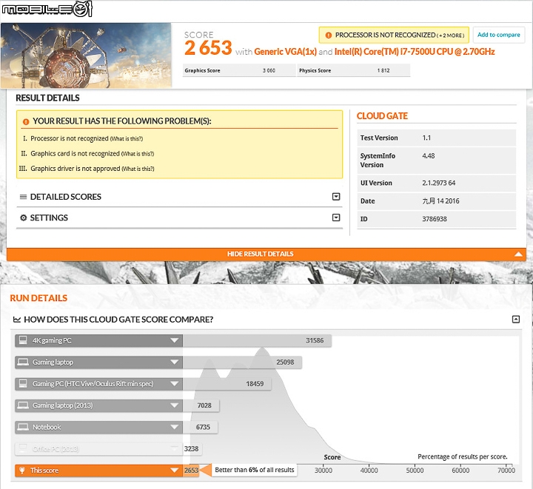Click the Hide Result Details orange bar

tap(266, 254)
